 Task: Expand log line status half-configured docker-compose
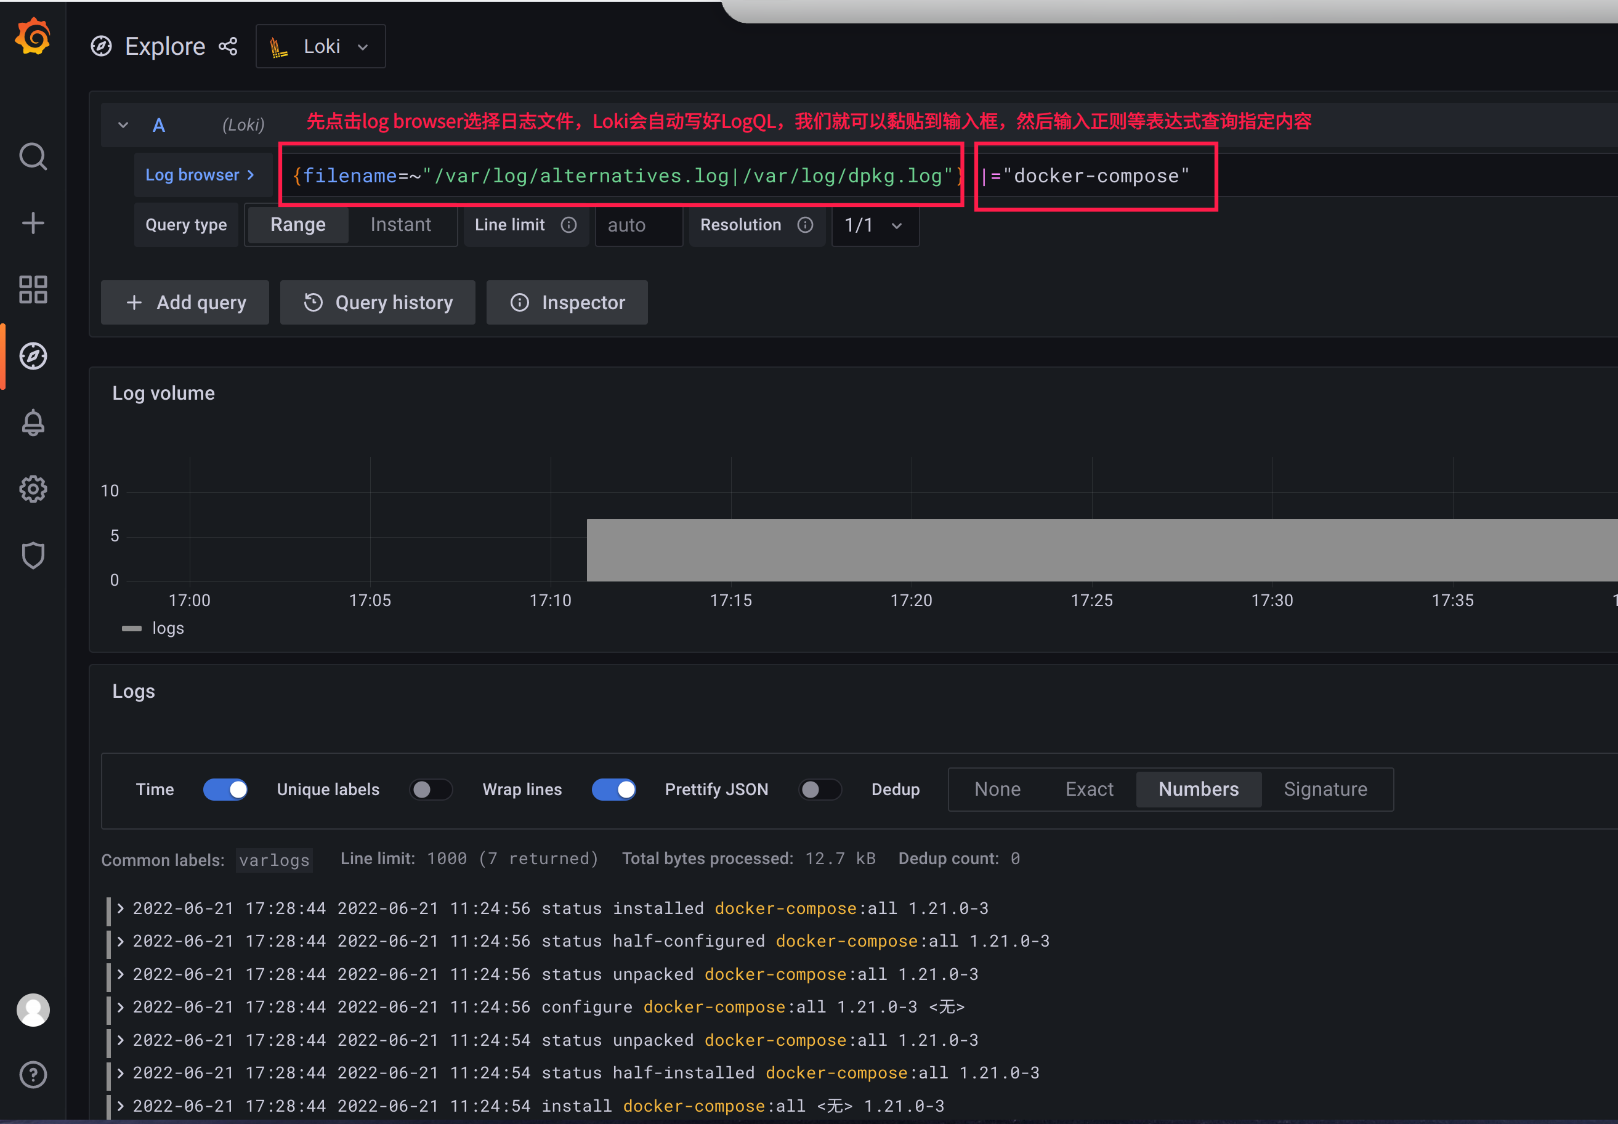pos(120,941)
